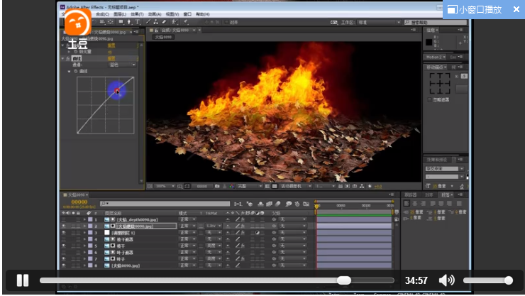
Task: Hide layer 5 枝干
Action: [x=64, y=246]
